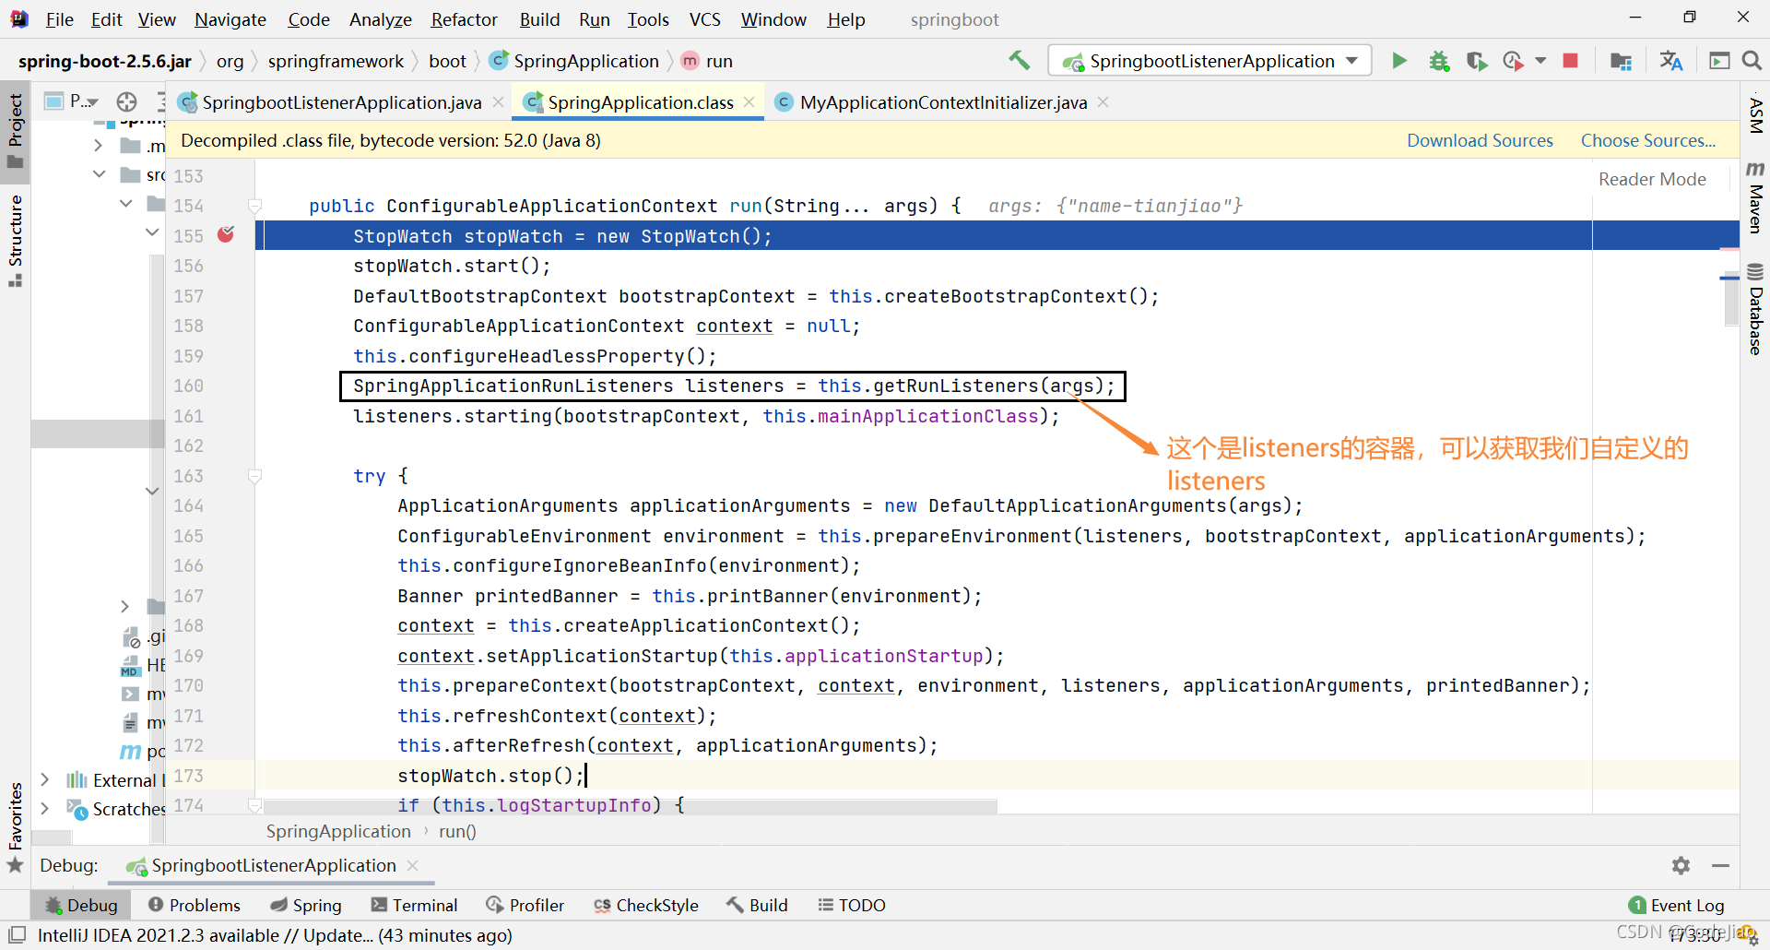The image size is (1770, 950).
Task: Click the Translate icon in toolbar
Action: point(1670,61)
